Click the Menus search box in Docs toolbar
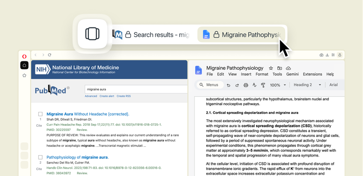The width and height of the screenshot is (363, 176). coord(210,85)
